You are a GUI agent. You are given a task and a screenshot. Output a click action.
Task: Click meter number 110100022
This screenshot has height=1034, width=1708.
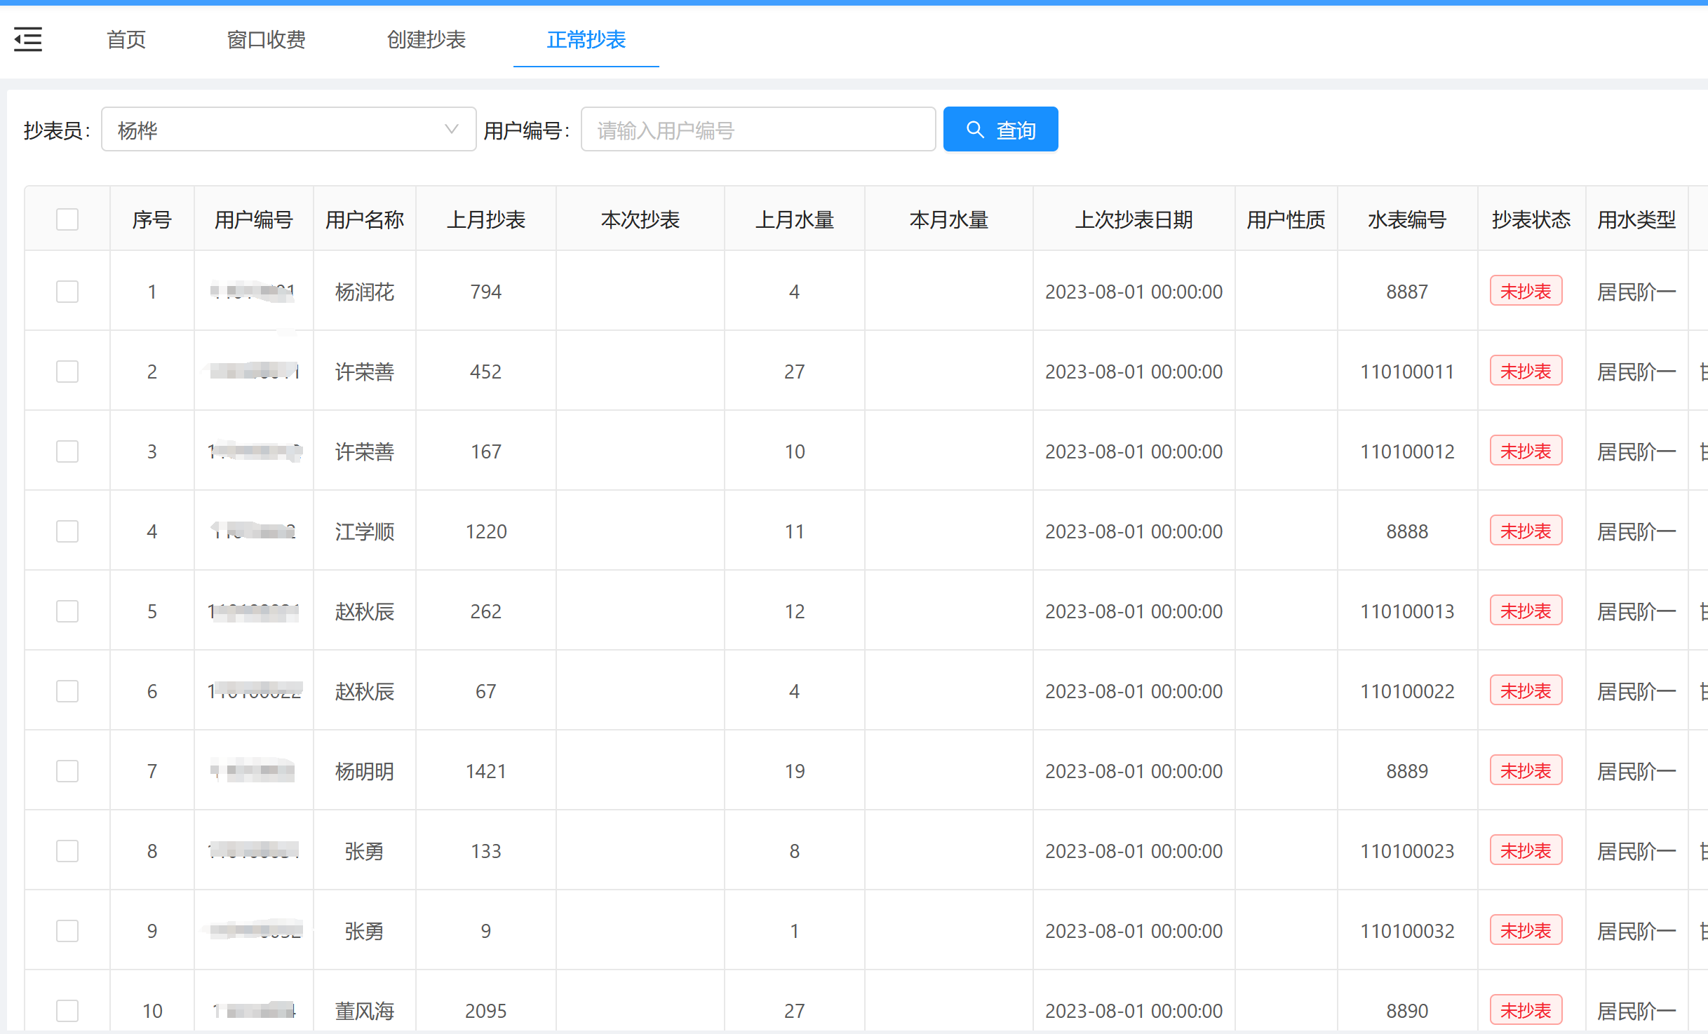(1408, 691)
